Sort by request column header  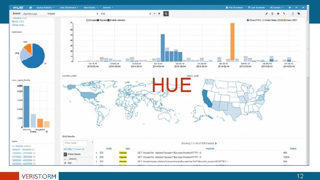210,148
